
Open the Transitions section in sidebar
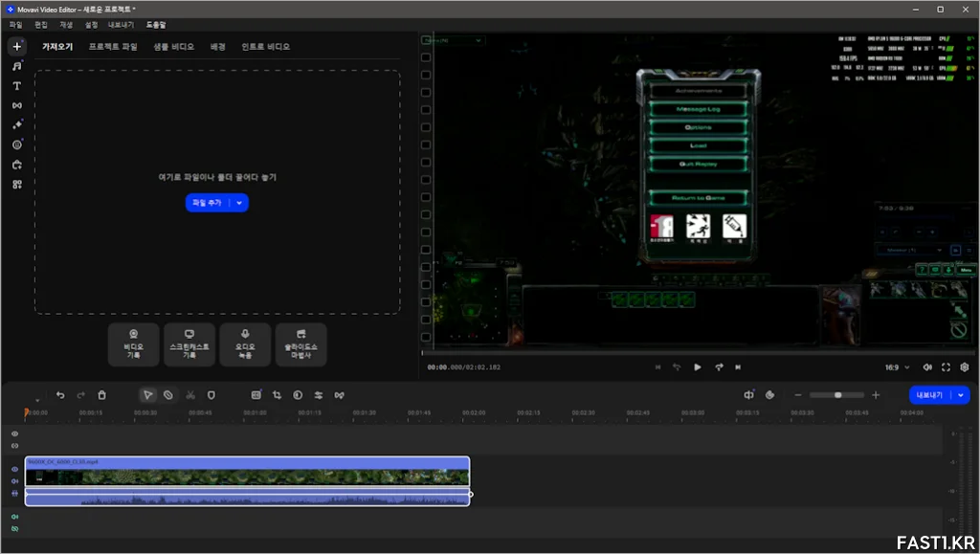click(x=17, y=105)
